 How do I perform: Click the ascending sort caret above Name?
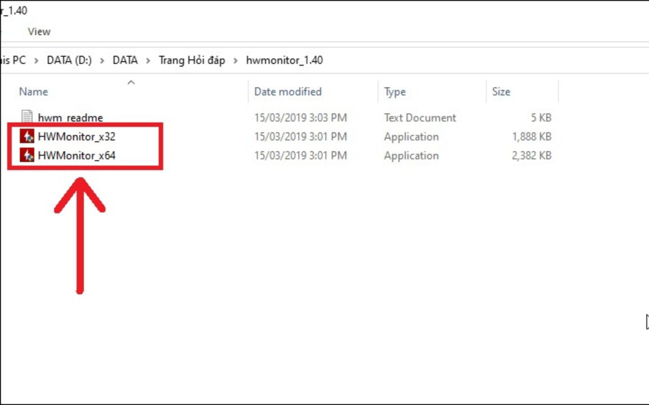pos(131,82)
